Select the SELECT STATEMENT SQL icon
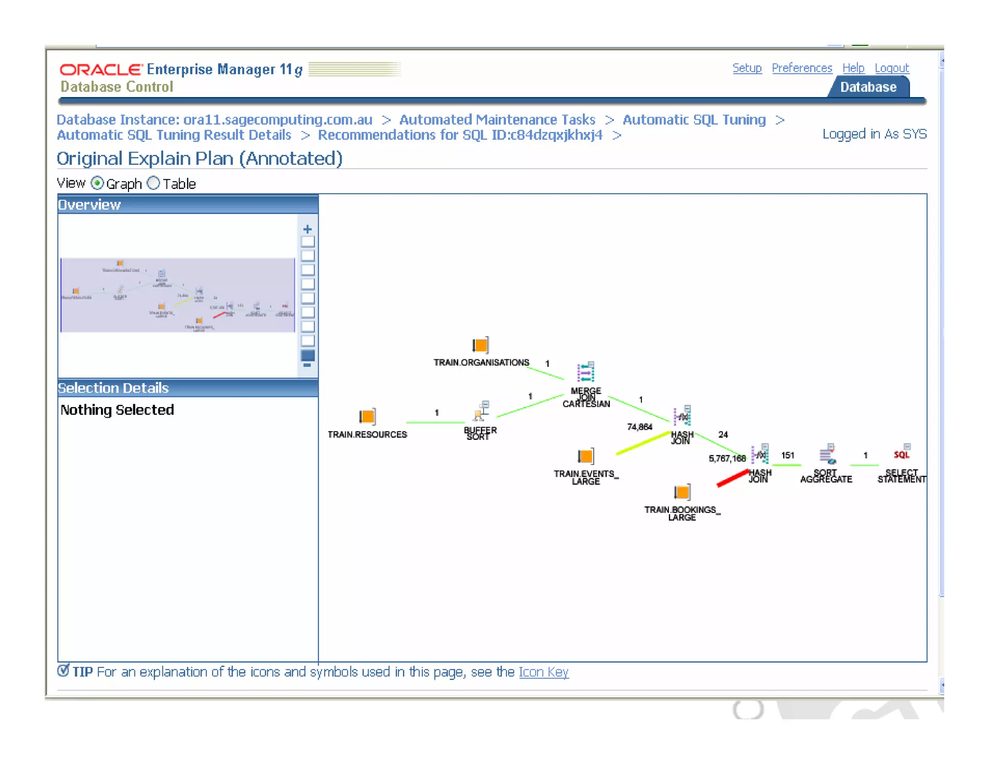The image size is (989, 764). pos(901,453)
